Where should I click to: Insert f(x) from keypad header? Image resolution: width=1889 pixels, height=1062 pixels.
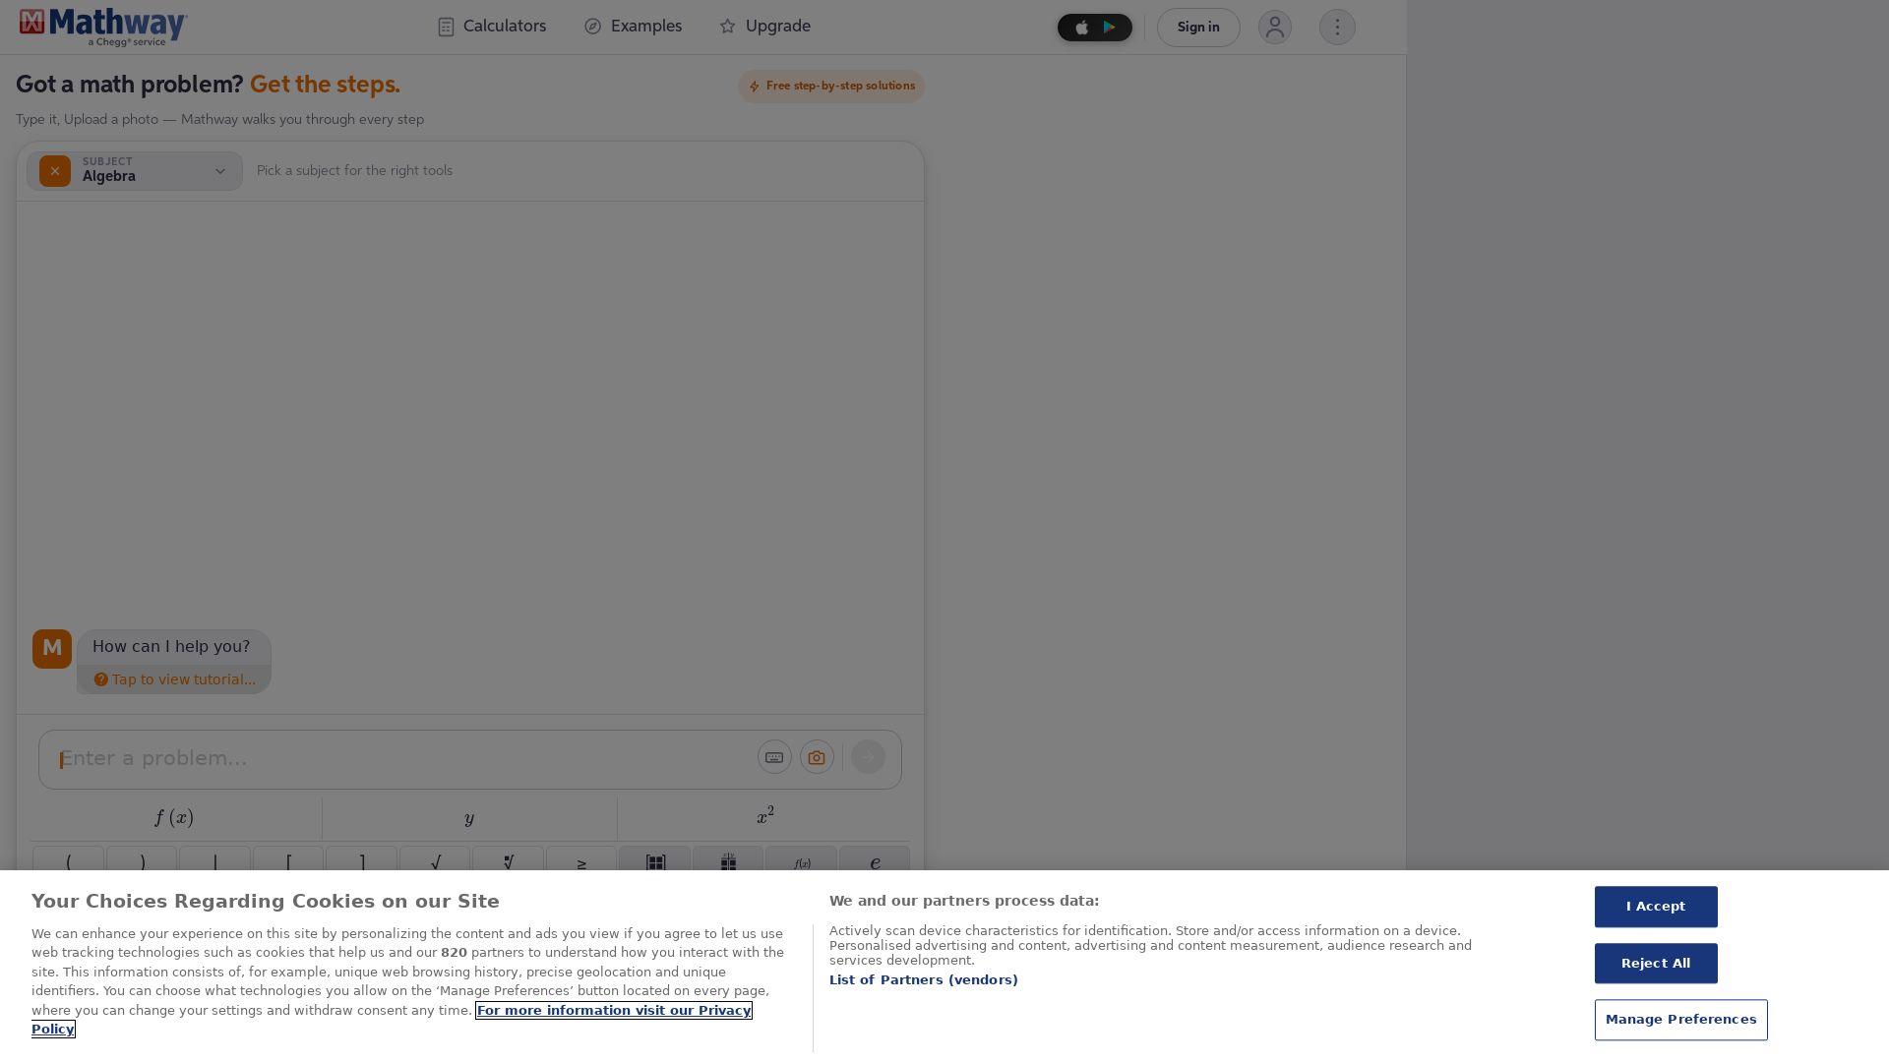pos(174,818)
